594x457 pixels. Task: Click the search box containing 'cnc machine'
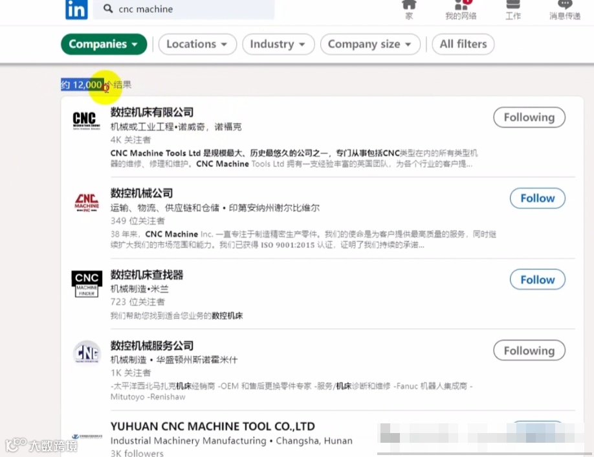(x=184, y=9)
